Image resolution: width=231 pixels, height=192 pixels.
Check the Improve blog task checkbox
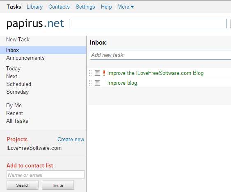click(97, 83)
